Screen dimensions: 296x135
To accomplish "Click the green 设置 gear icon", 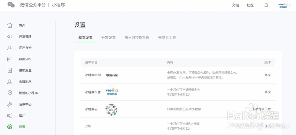I will (10, 127).
